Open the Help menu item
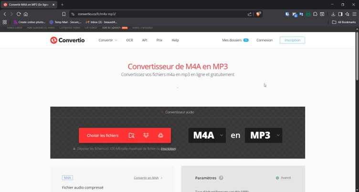 click(175, 40)
